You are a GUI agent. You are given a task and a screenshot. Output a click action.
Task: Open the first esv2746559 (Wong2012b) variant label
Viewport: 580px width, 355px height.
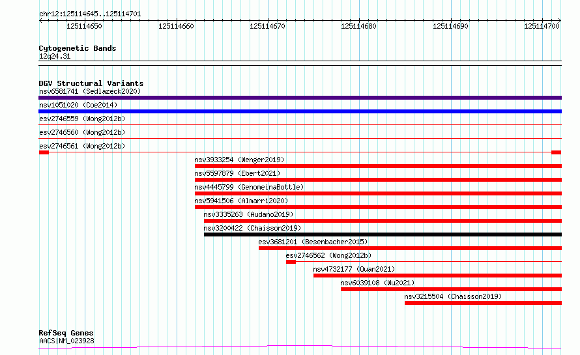click(x=82, y=119)
